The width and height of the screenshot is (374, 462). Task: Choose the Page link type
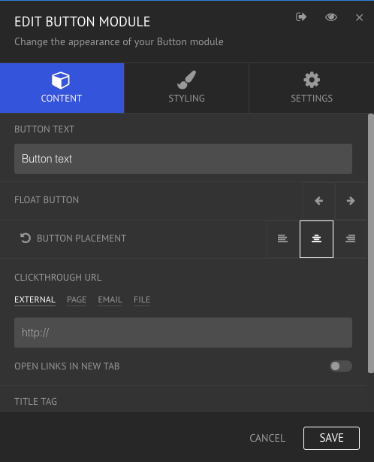[x=77, y=299]
